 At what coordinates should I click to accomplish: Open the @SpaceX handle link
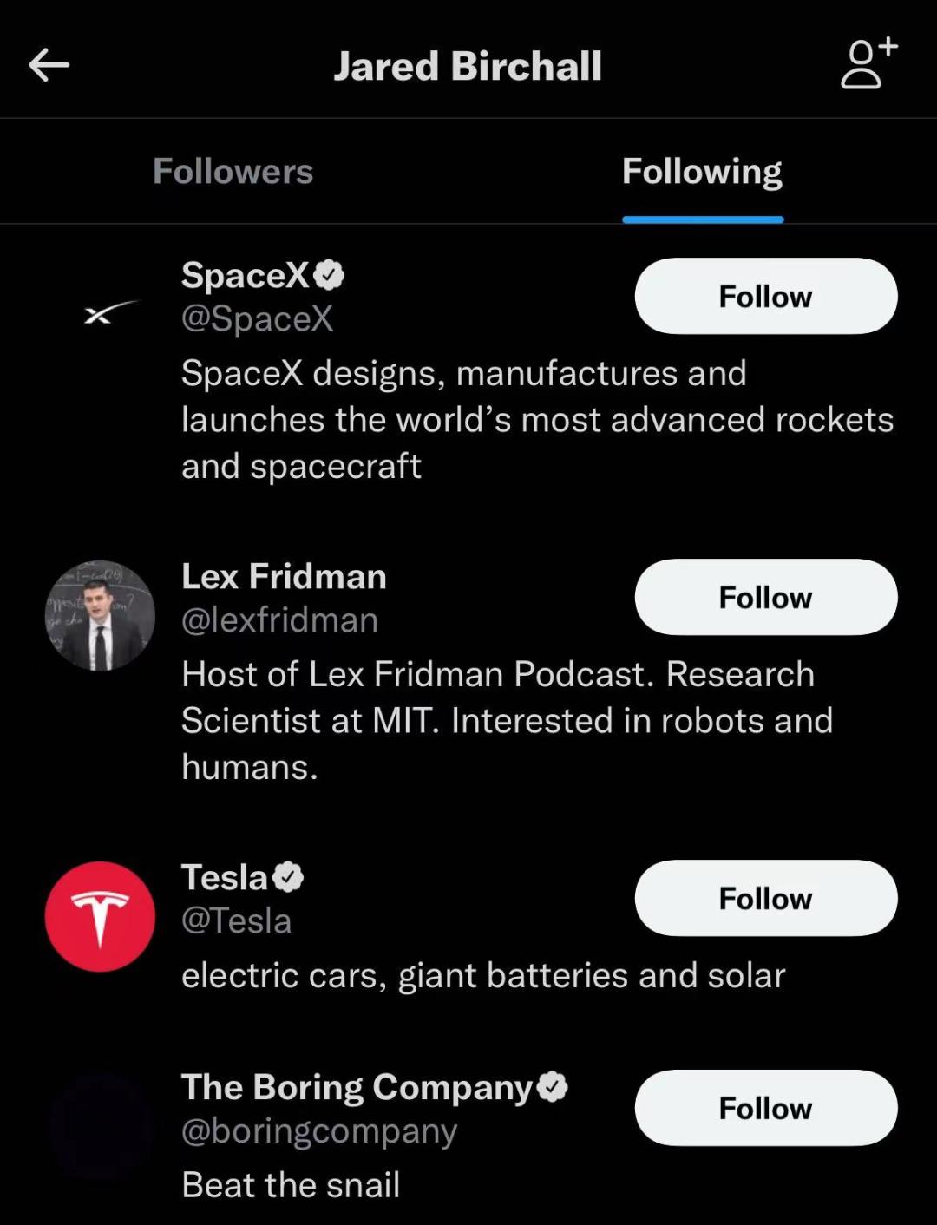tap(257, 318)
